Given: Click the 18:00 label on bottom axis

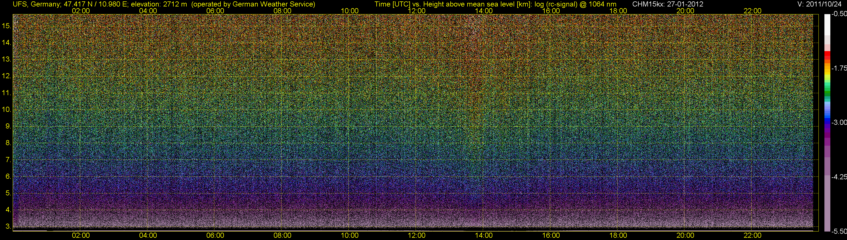Looking at the screenshot, I should (x=618, y=235).
